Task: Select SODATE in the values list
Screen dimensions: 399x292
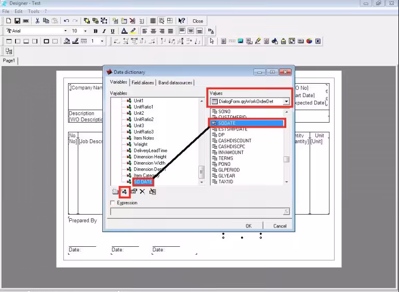Action: 247,123
